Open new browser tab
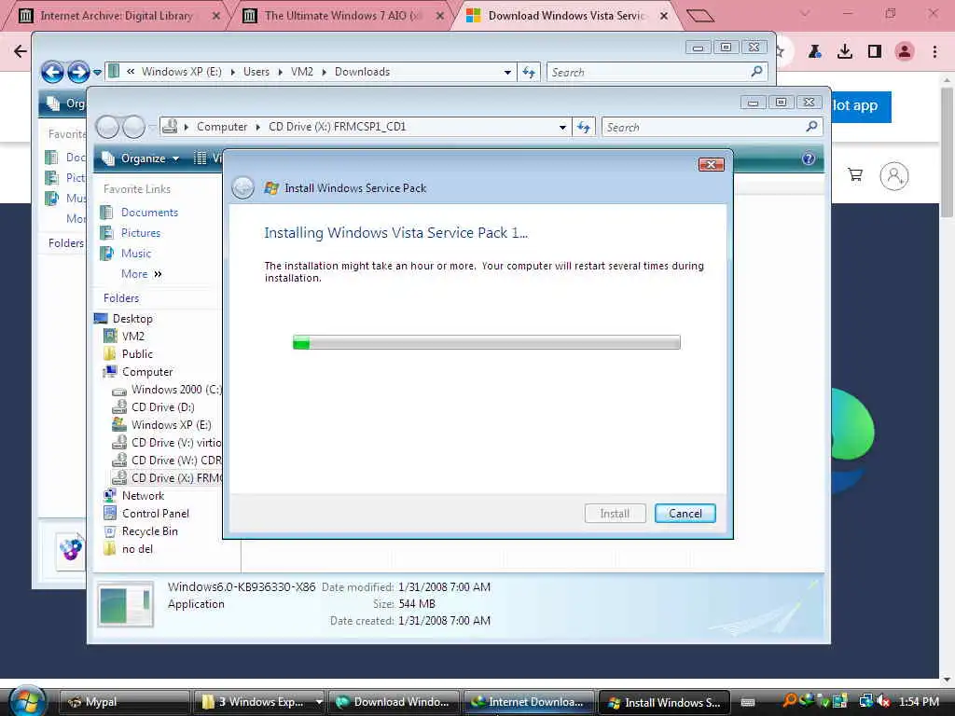955x716 pixels. (x=699, y=16)
